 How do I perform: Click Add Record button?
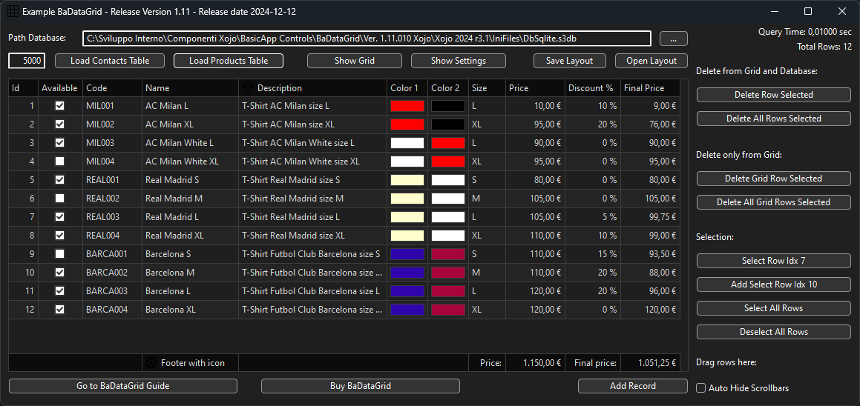click(632, 386)
